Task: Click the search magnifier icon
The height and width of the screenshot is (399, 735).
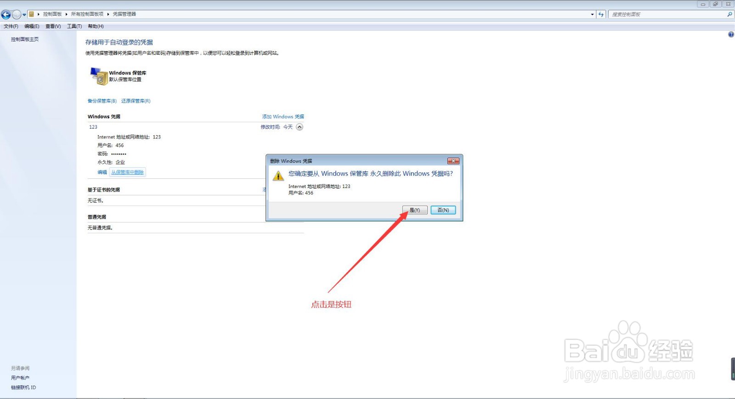Action: click(x=729, y=14)
